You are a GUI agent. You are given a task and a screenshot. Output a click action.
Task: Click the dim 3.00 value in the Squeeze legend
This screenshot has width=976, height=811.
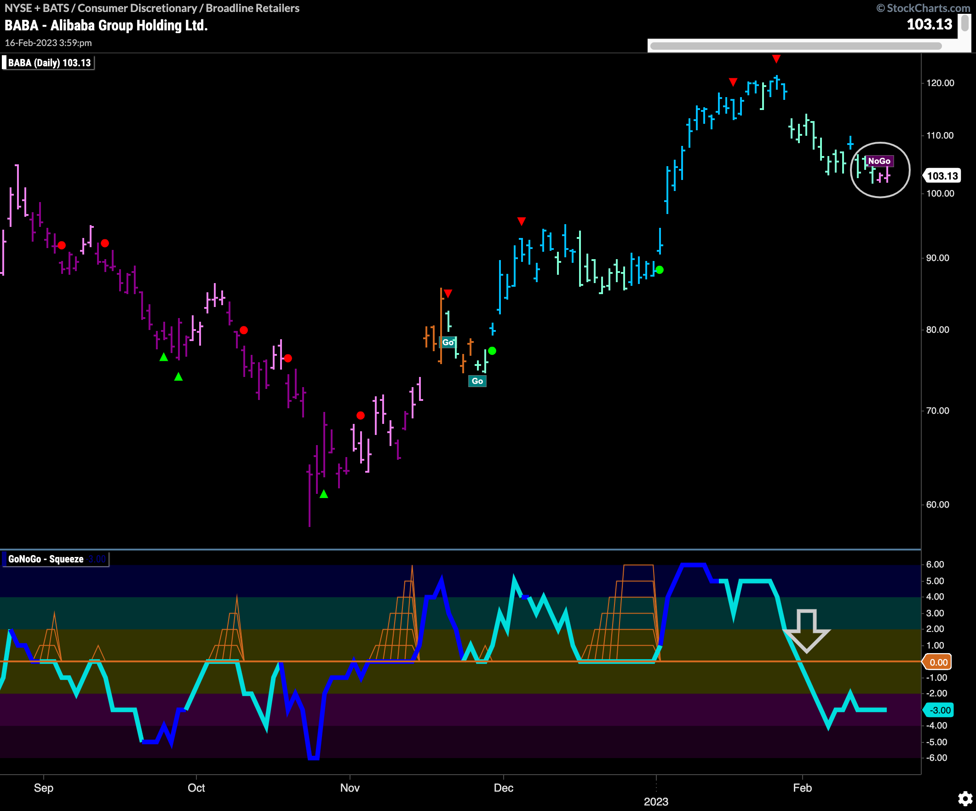tap(97, 559)
